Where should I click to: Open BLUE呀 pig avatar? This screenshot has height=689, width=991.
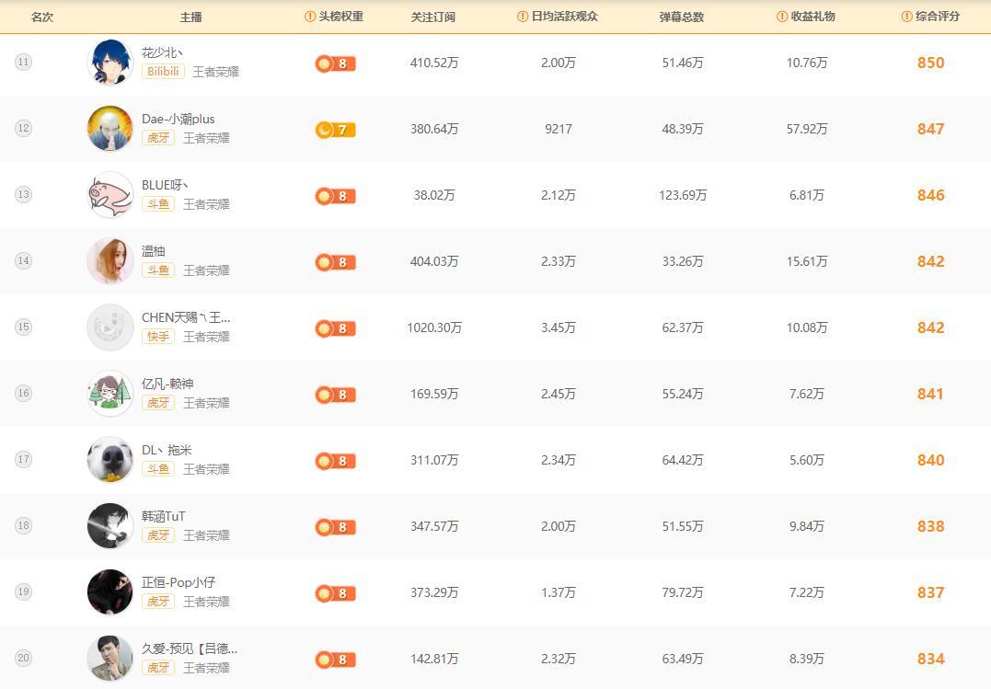pos(109,195)
